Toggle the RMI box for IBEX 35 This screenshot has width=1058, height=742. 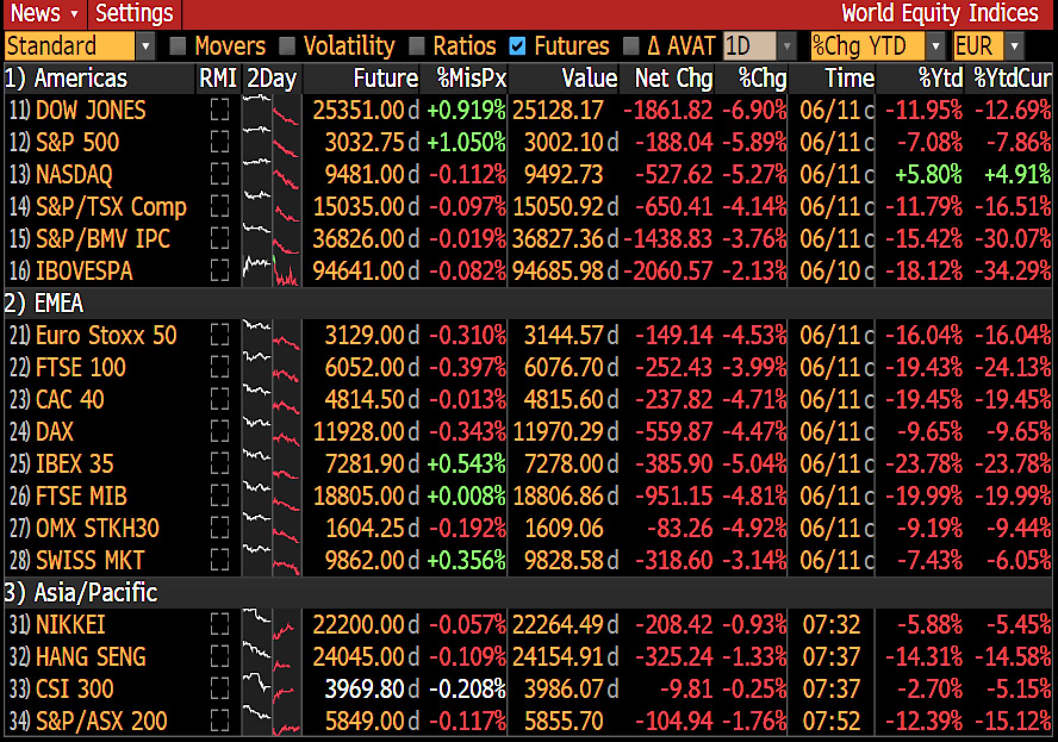point(220,464)
